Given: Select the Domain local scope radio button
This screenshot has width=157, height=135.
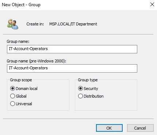Looking at the screenshot, I should 12,89.
